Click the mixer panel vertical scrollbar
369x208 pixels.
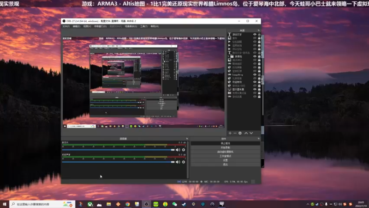pos(188,159)
